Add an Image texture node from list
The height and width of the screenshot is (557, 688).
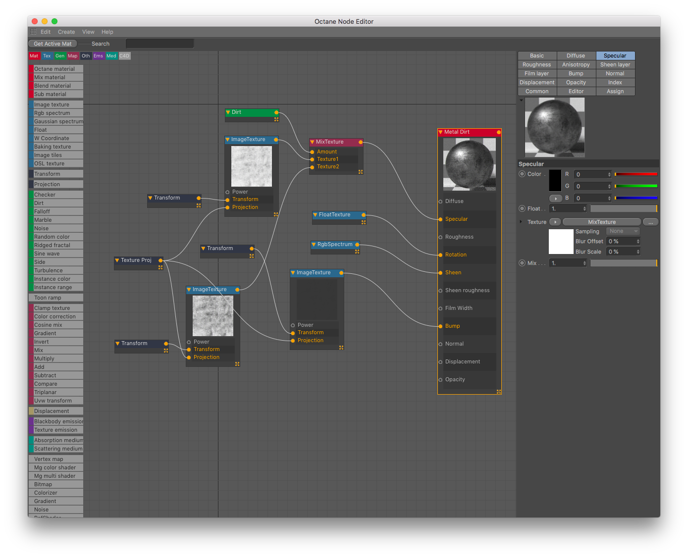tap(55, 104)
